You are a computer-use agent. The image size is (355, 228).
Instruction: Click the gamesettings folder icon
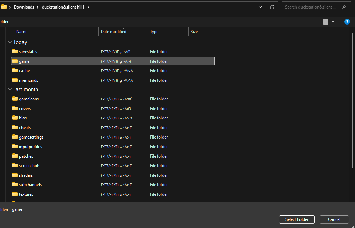15,137
